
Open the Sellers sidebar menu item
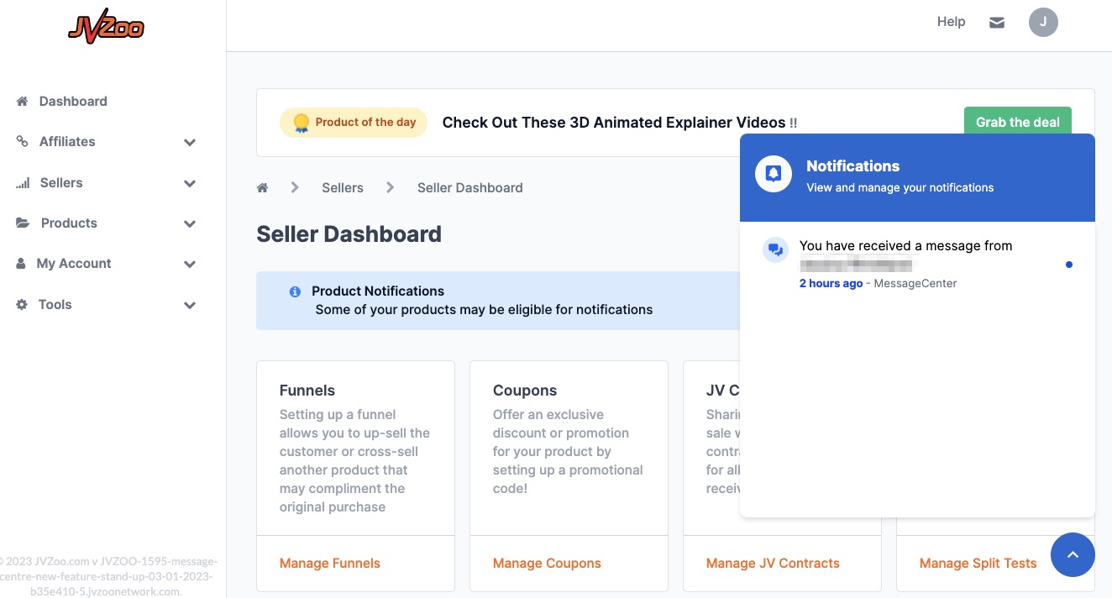[x=61, y=182]
